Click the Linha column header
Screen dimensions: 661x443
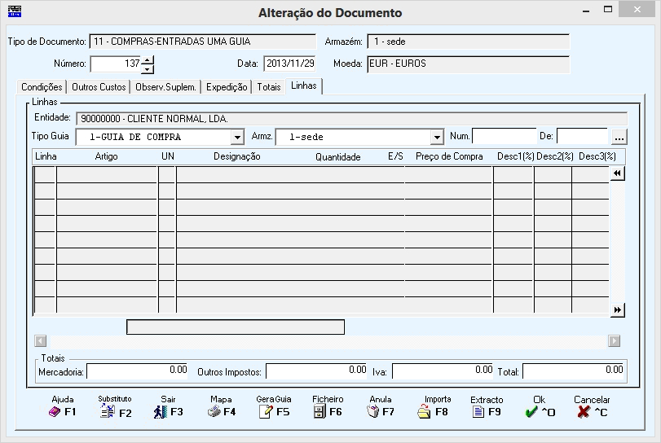pyautogui.click(x=46, y=156)
